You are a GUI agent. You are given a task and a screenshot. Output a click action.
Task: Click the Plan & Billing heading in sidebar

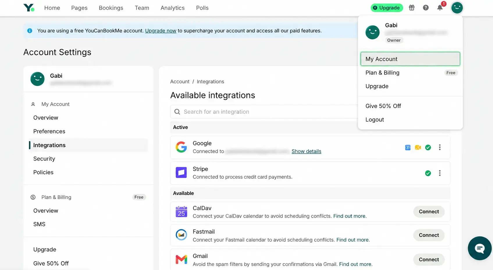point(56,197)
